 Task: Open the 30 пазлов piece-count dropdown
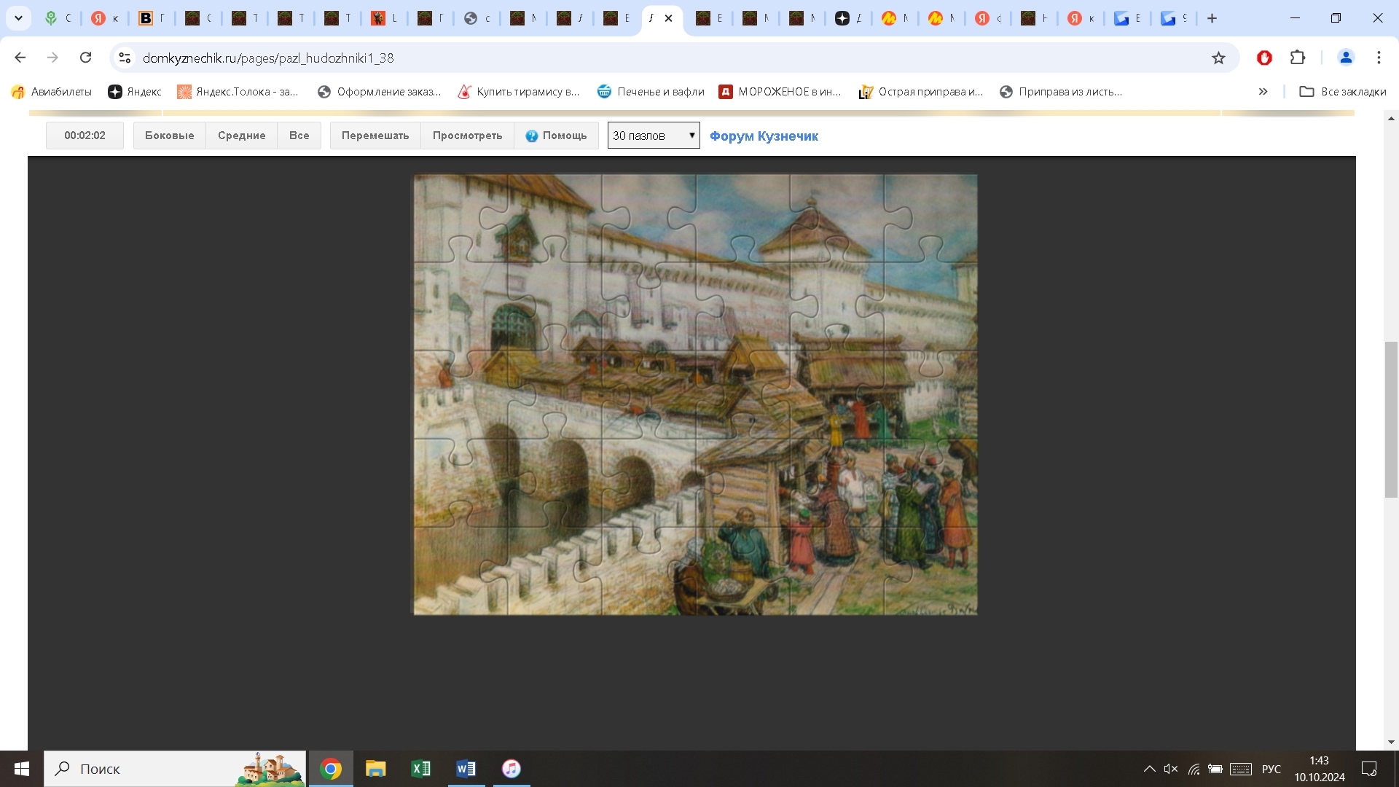(x=654, y=136)
